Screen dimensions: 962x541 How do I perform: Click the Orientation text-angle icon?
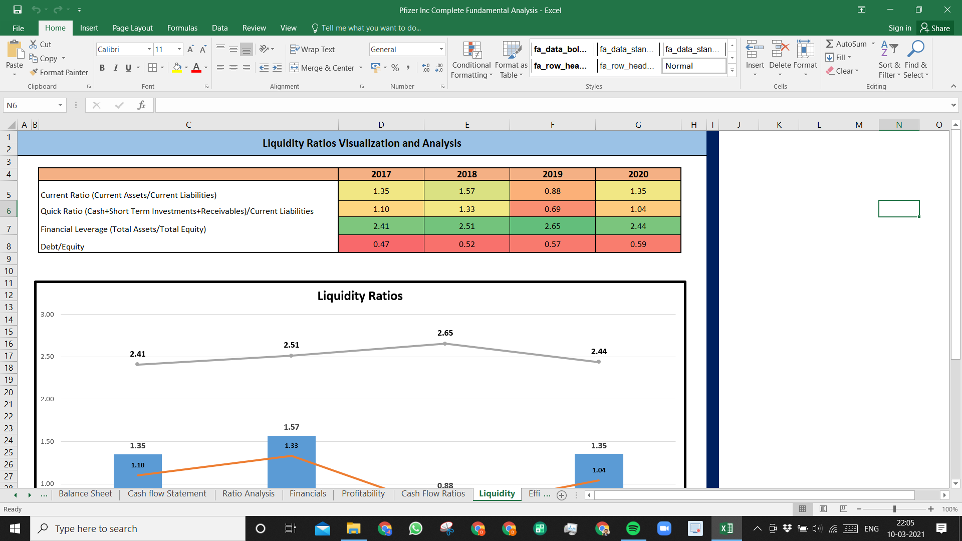(264, 49)
